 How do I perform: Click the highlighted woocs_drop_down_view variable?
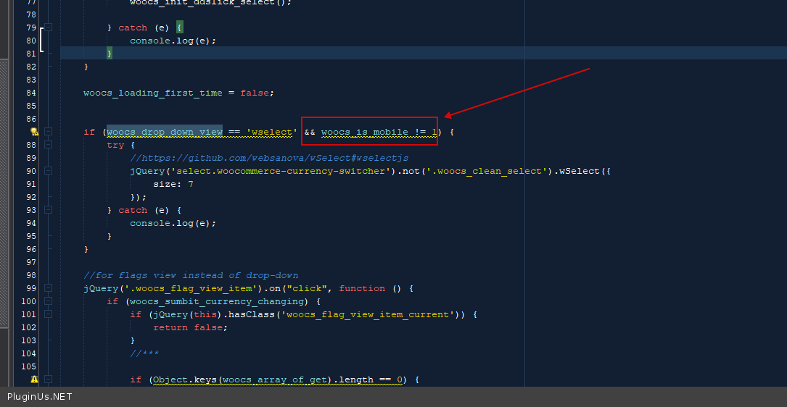(165, 132)
